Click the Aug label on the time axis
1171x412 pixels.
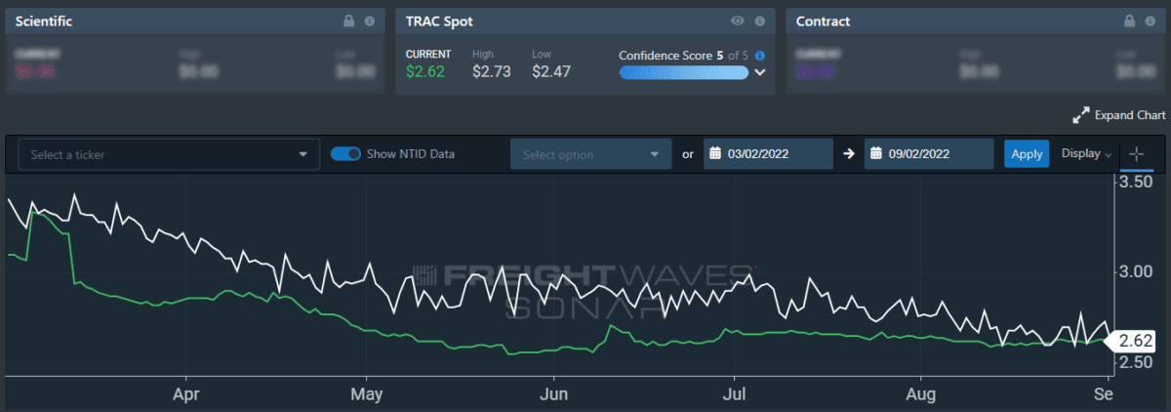pyautogui.click(x=921, y=395)
